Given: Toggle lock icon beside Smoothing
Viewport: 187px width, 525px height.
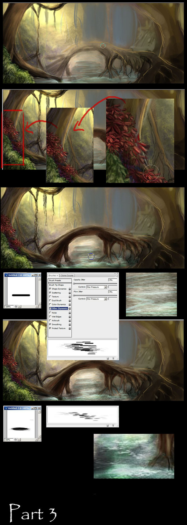Looking at the screenshot, I should click(x=70, y=324).
